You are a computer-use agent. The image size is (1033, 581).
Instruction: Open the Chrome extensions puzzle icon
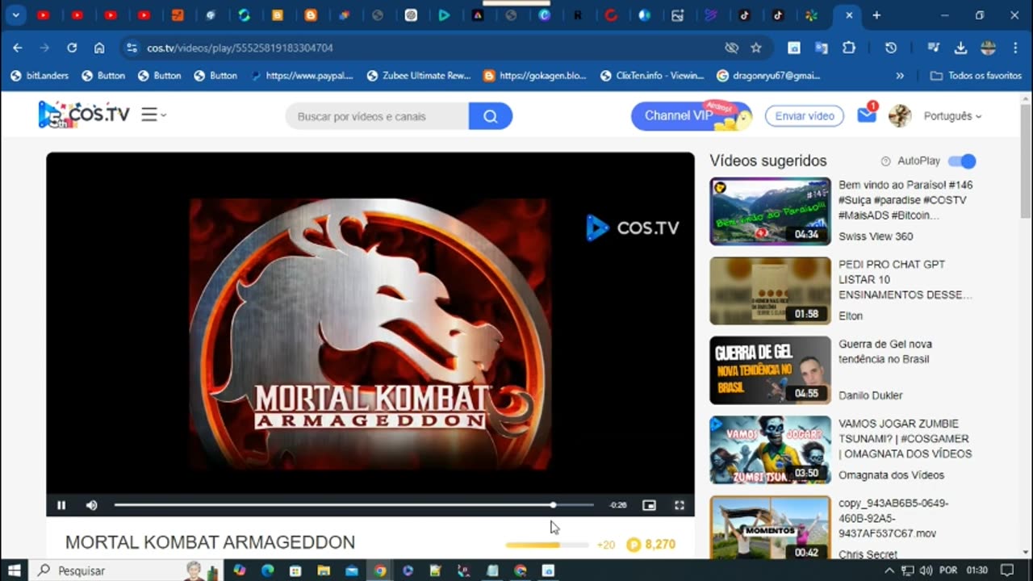click(x=849, y=48)
